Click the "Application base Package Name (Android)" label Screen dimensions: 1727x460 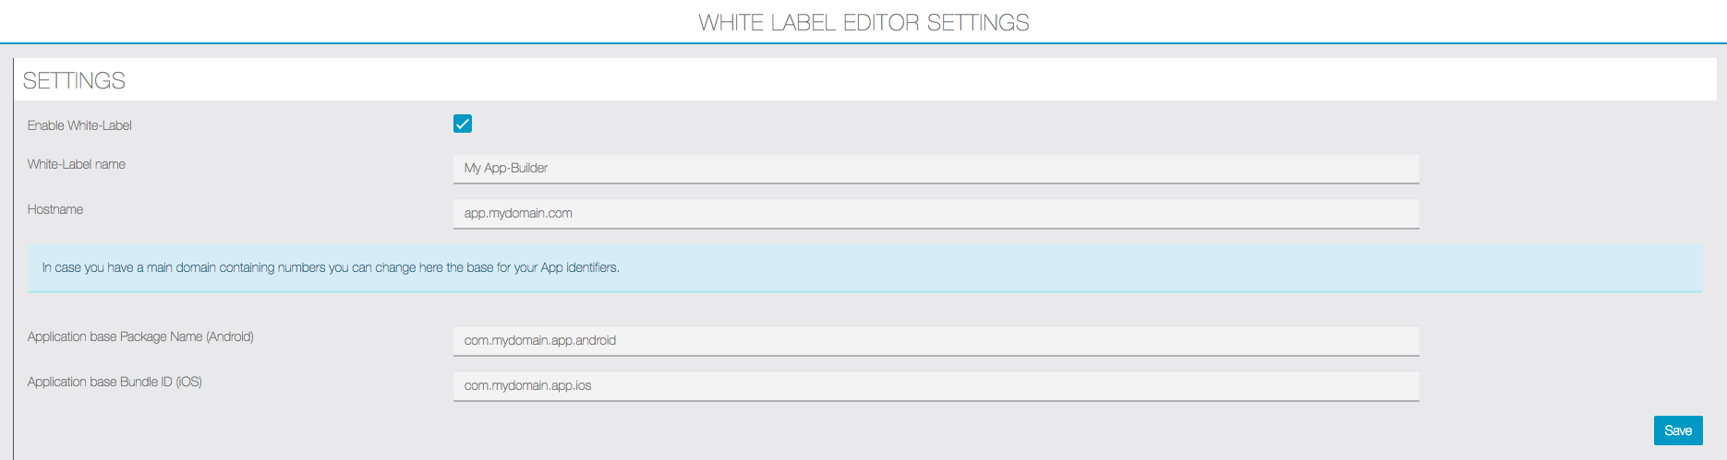click(x=140, y=336)
